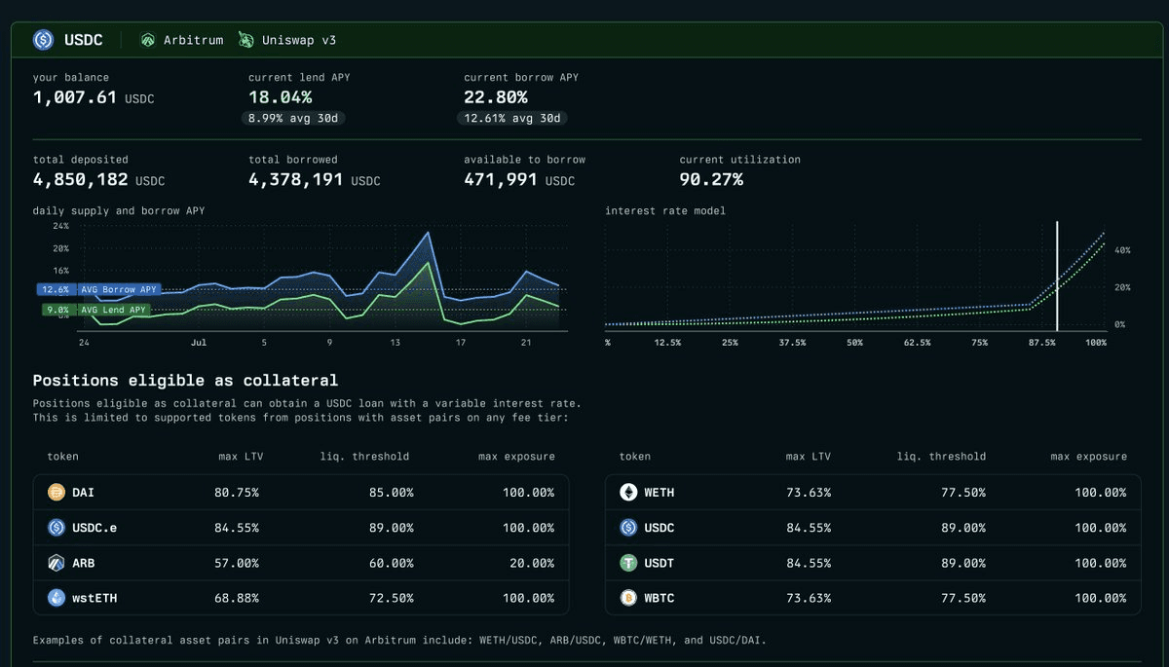Click the USDT token name

[x=660, y=563]
